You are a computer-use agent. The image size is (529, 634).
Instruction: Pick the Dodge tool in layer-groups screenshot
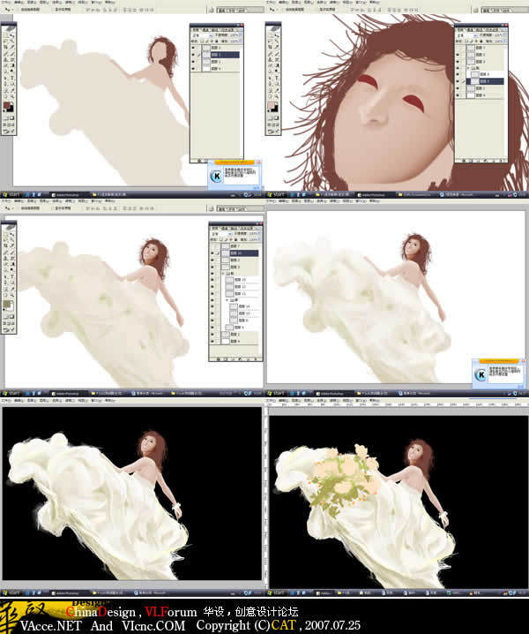(11, 268)
